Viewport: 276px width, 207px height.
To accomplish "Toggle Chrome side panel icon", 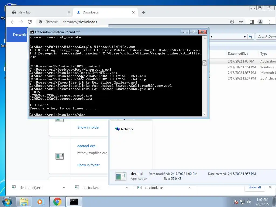I will coord(251,22).
